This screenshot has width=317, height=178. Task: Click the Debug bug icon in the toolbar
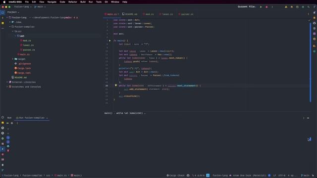266,7
